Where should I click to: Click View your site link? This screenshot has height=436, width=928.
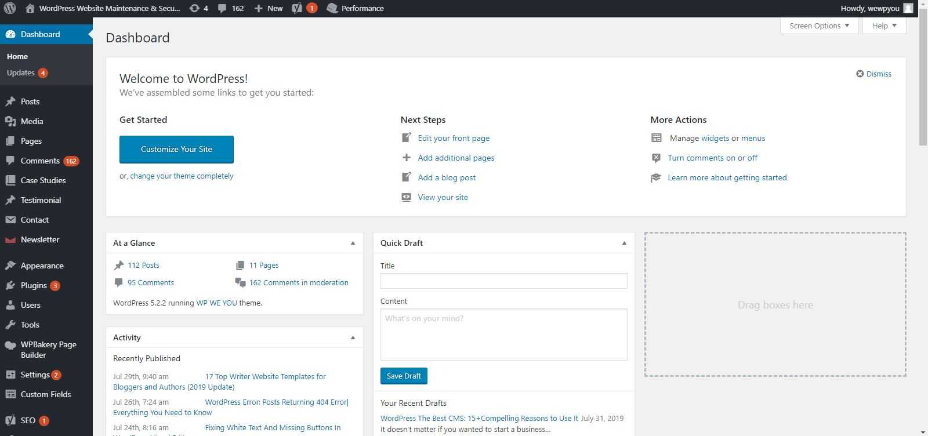(443, 197)
